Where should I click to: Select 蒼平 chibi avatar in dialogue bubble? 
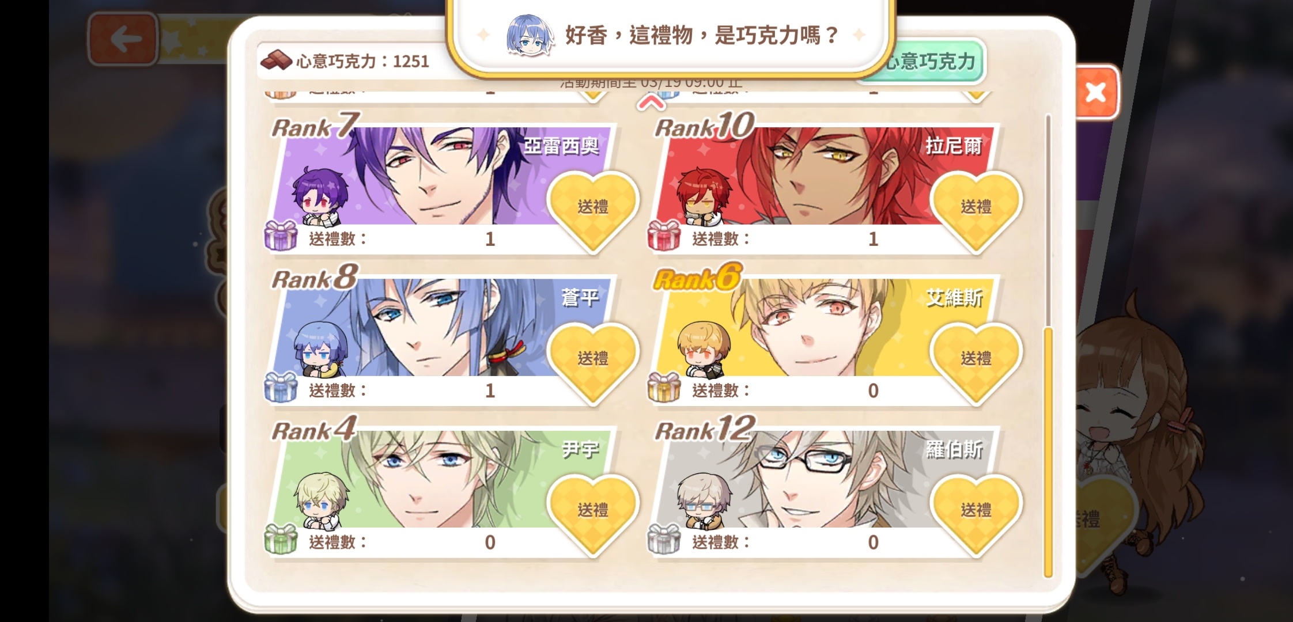coord(529,36)
